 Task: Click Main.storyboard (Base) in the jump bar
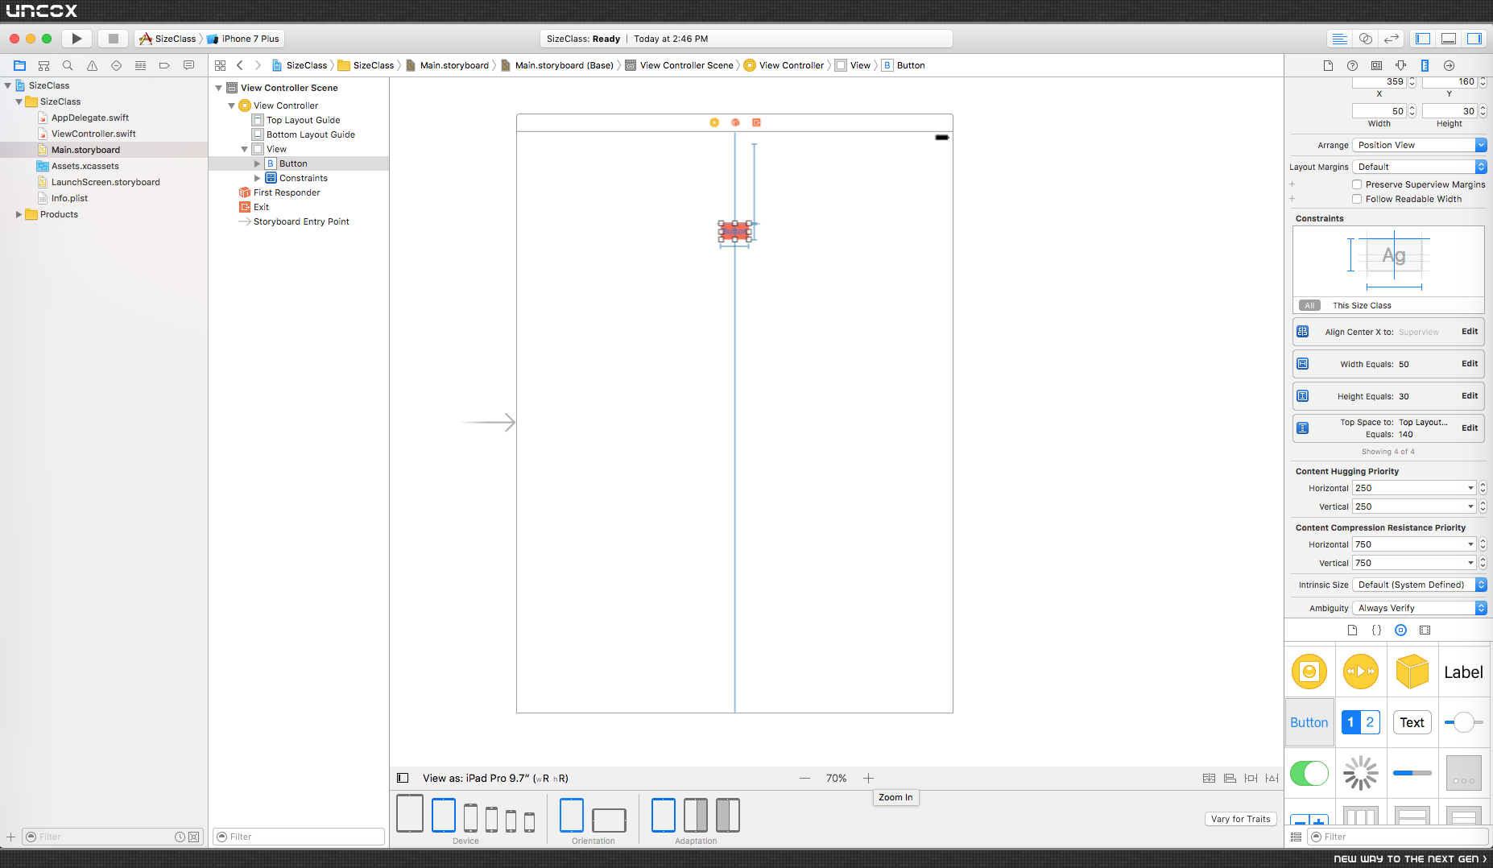pyautogui.click(x=557, y=65)
